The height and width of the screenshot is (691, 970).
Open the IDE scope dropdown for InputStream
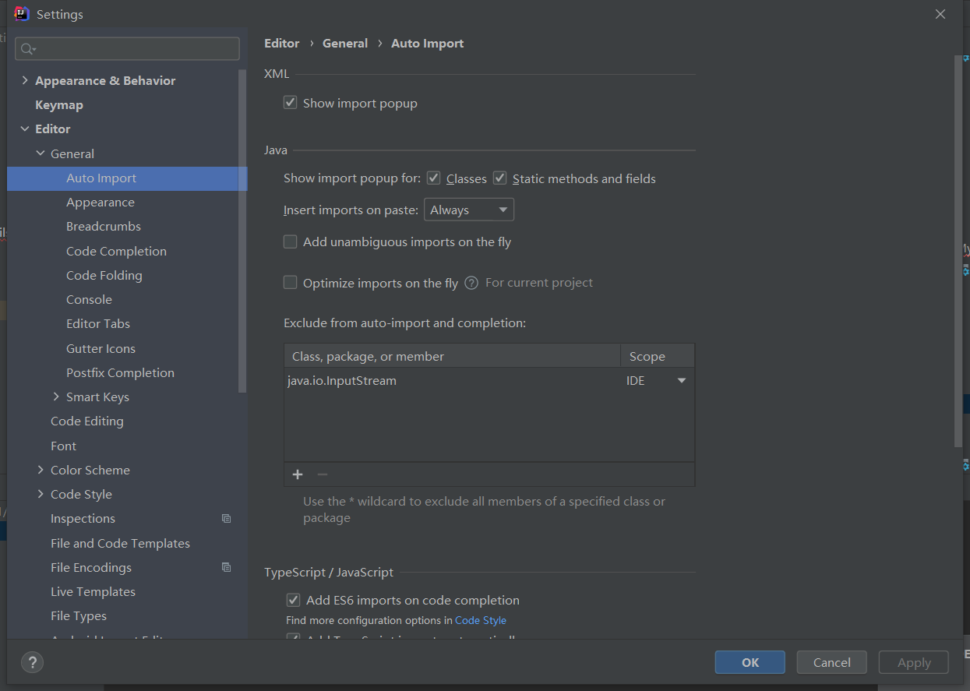681,381
